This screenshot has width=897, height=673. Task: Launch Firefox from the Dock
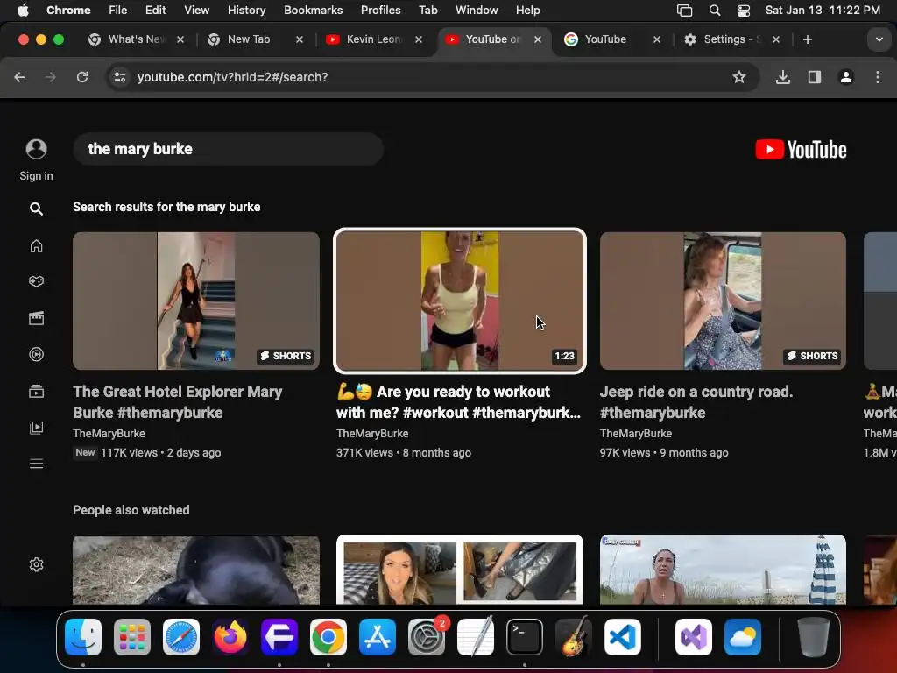click(230, 637)
